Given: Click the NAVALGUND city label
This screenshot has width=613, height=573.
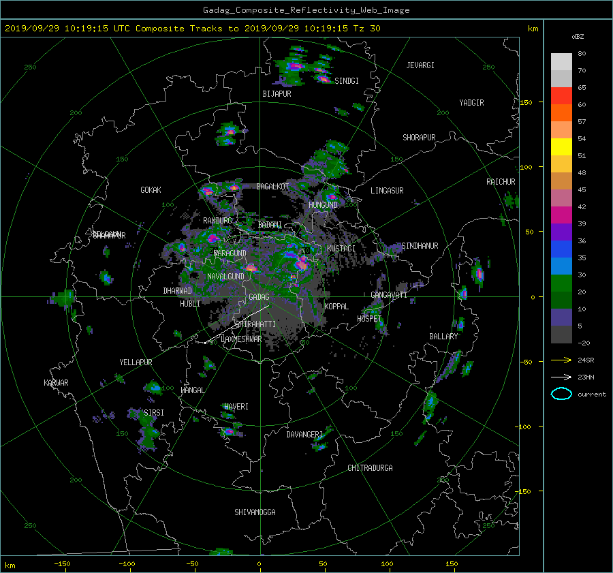Looking at the screenshot, I should coord(225,277).
